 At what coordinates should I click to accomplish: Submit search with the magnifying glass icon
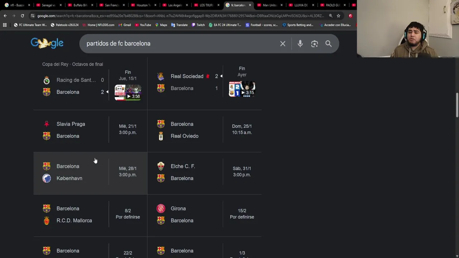(x=328, y=44)
